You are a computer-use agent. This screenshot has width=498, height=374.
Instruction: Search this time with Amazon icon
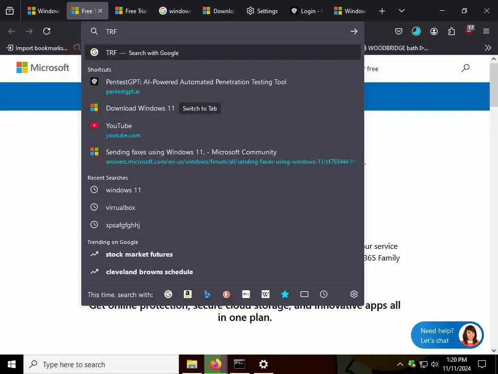(188, 294)
